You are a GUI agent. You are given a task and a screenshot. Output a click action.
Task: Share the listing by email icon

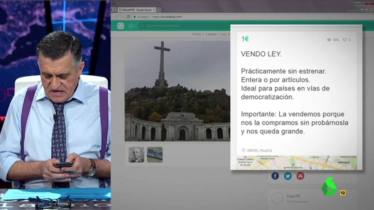coord(300,176)
